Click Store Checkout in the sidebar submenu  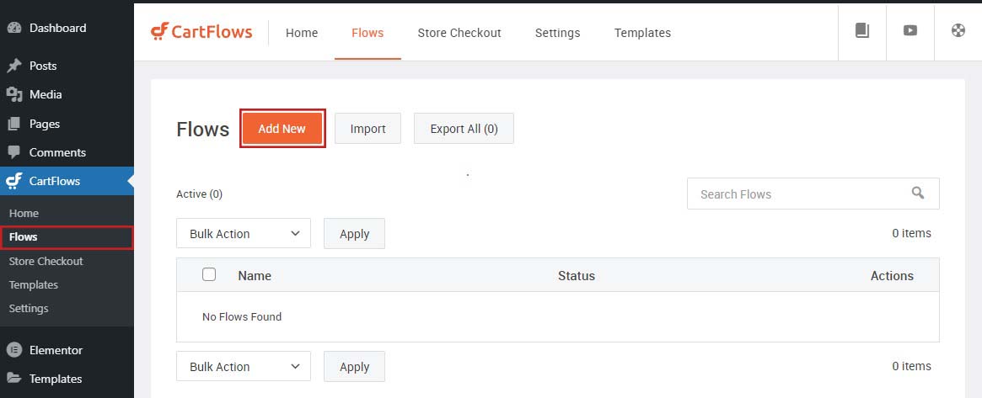46,261
